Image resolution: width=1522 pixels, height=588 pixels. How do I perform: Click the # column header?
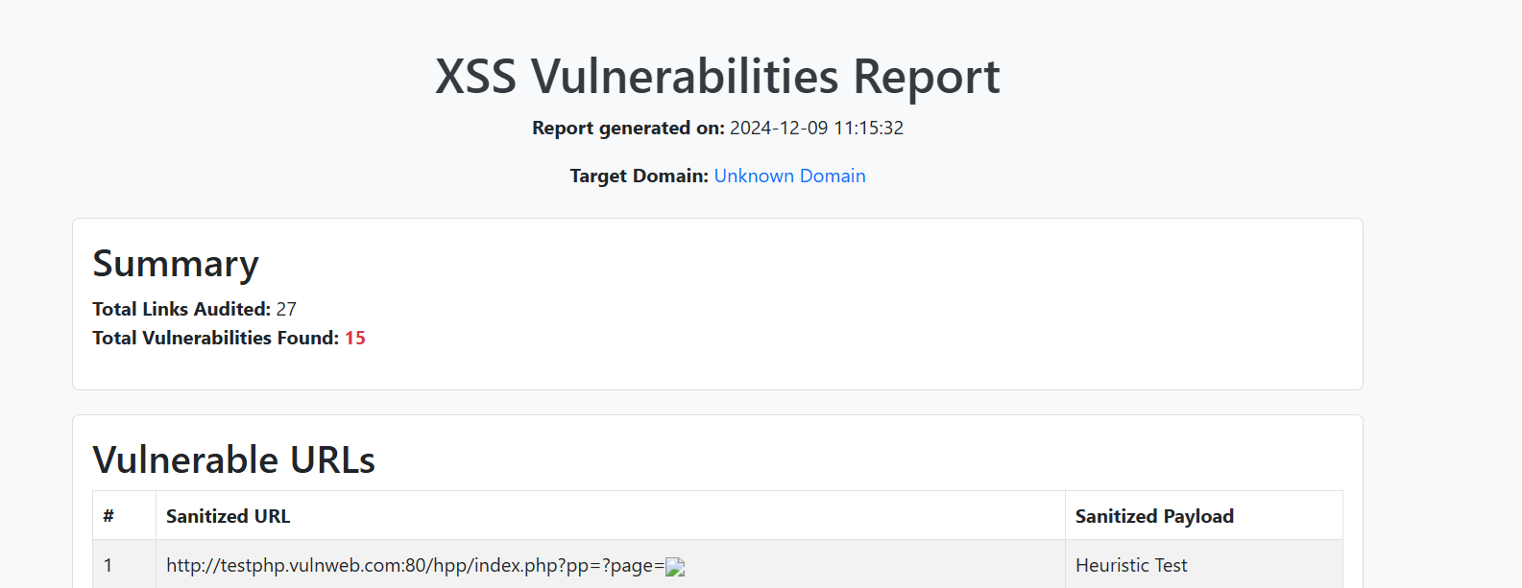pos(124,515)
